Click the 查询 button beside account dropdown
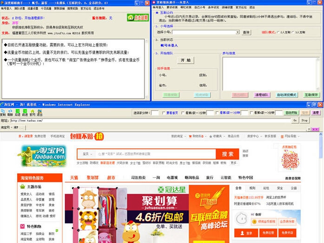This screenshot has width=324, height=243. coord(246,32)
